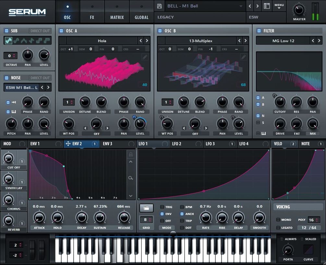Click DIRECT OUT on the SUB oscillator

click(x=40, y=31)
